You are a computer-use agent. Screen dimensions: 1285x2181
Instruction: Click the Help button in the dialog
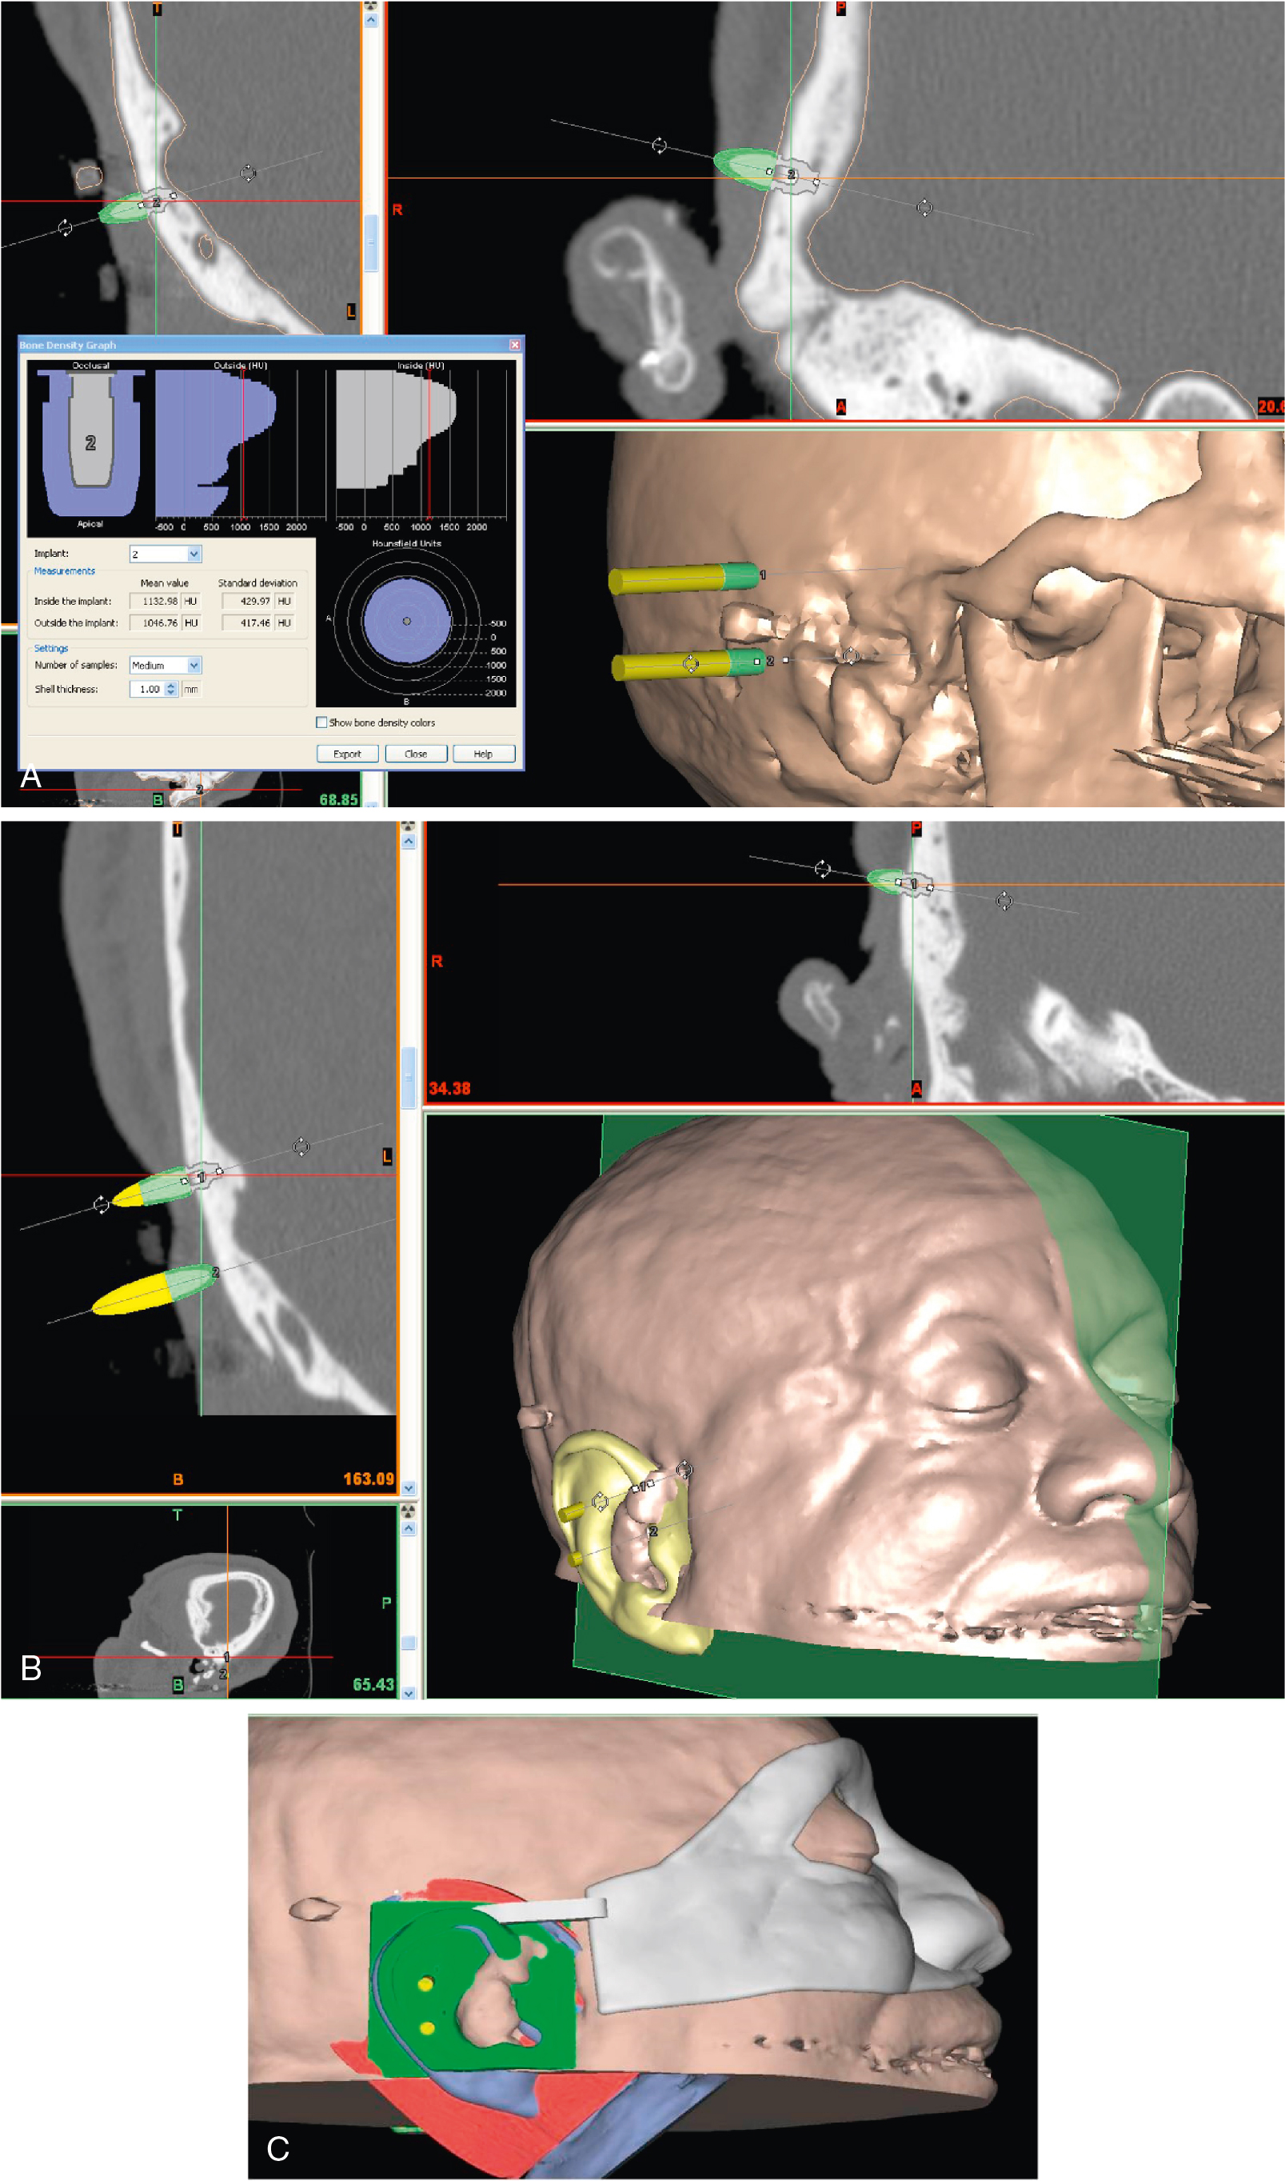(x=483, y=754)
